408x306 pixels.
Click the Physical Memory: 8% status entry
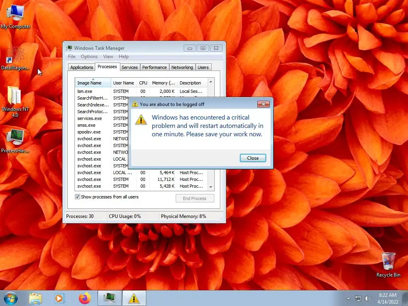tap(183, 216)
